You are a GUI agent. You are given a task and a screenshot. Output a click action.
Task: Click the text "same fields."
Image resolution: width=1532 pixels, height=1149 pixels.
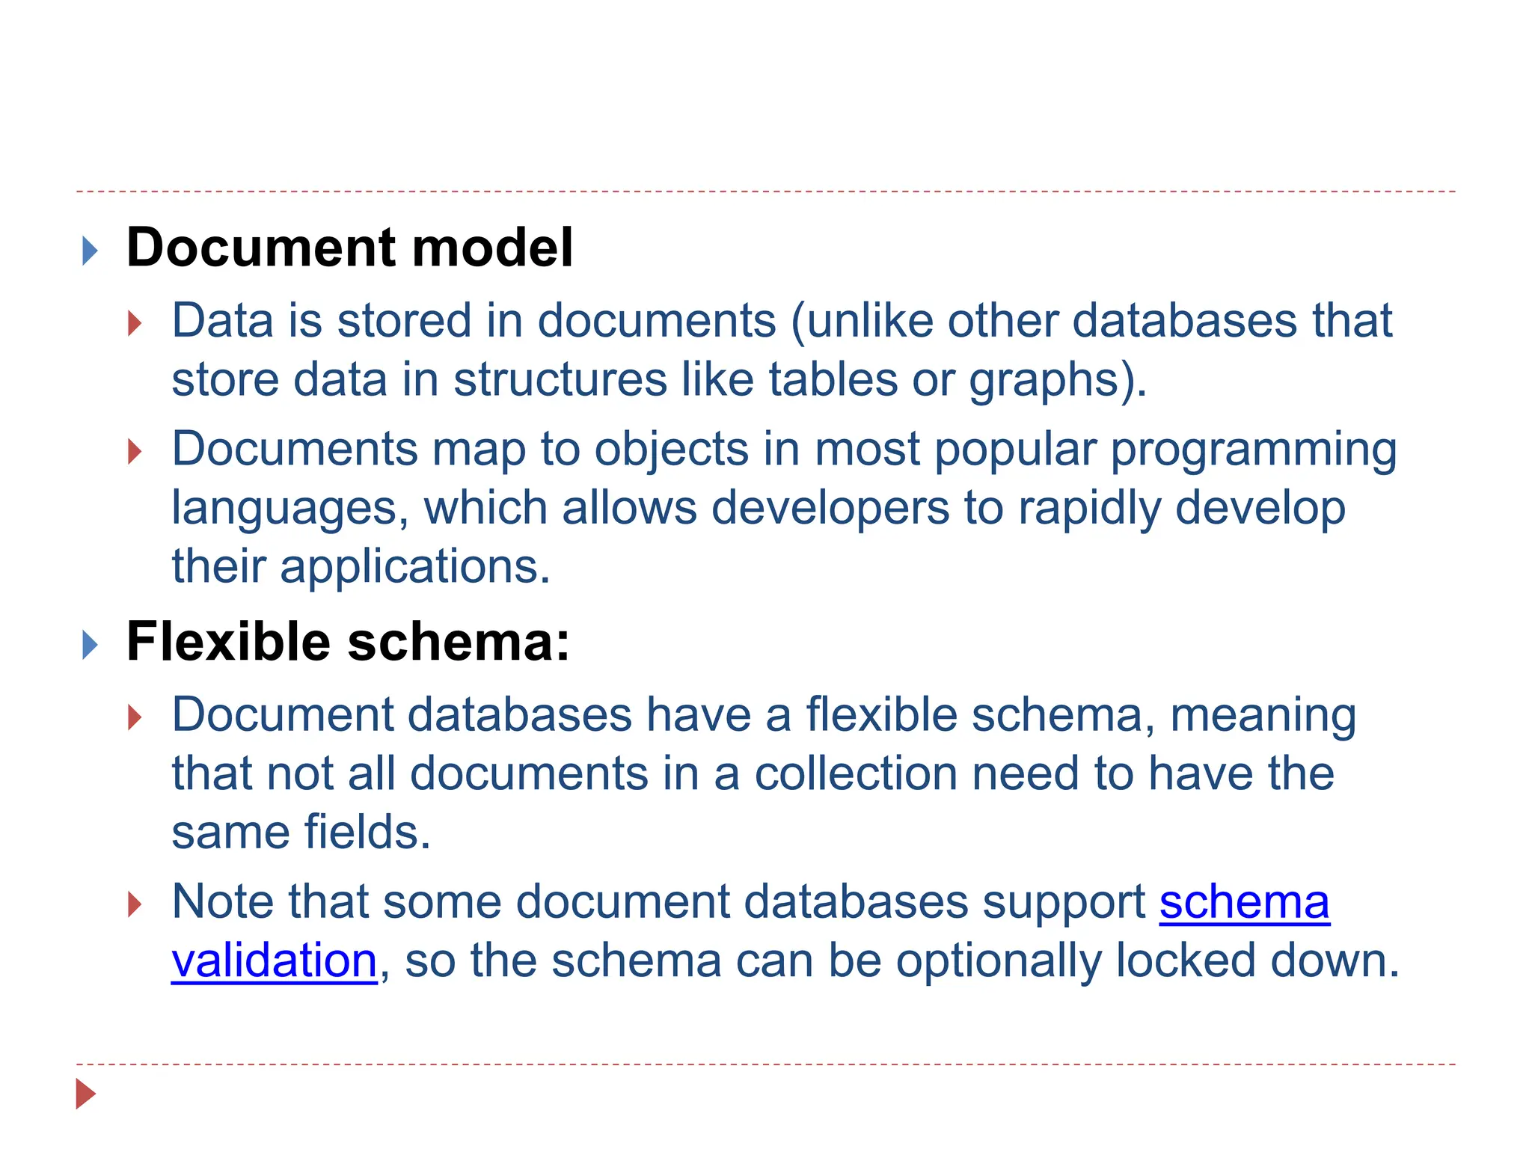point(301,832)
